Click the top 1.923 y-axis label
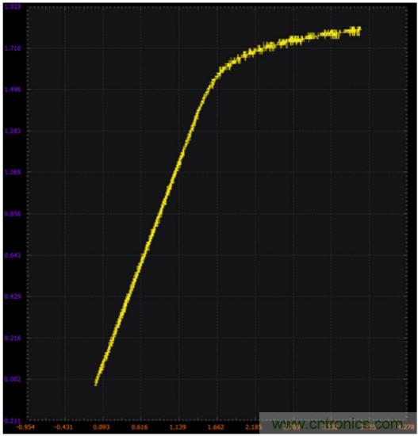 [13, 6]
